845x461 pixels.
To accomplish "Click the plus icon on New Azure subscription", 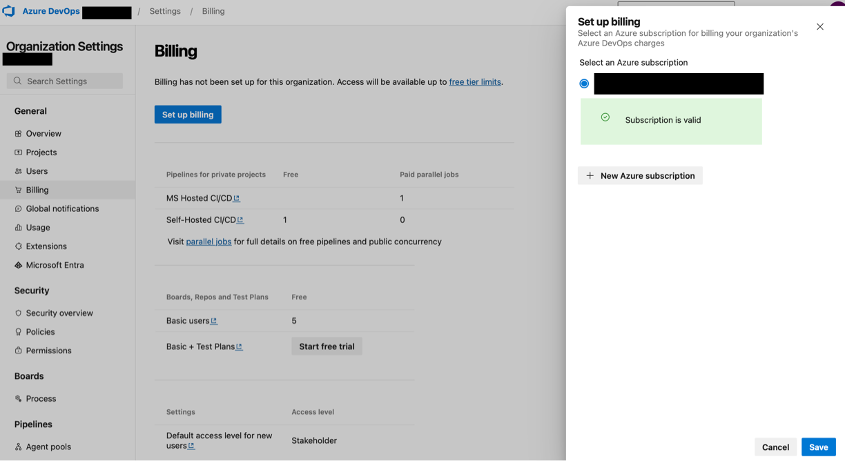I will [590, 176].
